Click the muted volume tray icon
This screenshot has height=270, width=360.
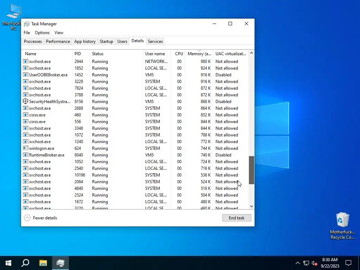click(x=314, y=263)
